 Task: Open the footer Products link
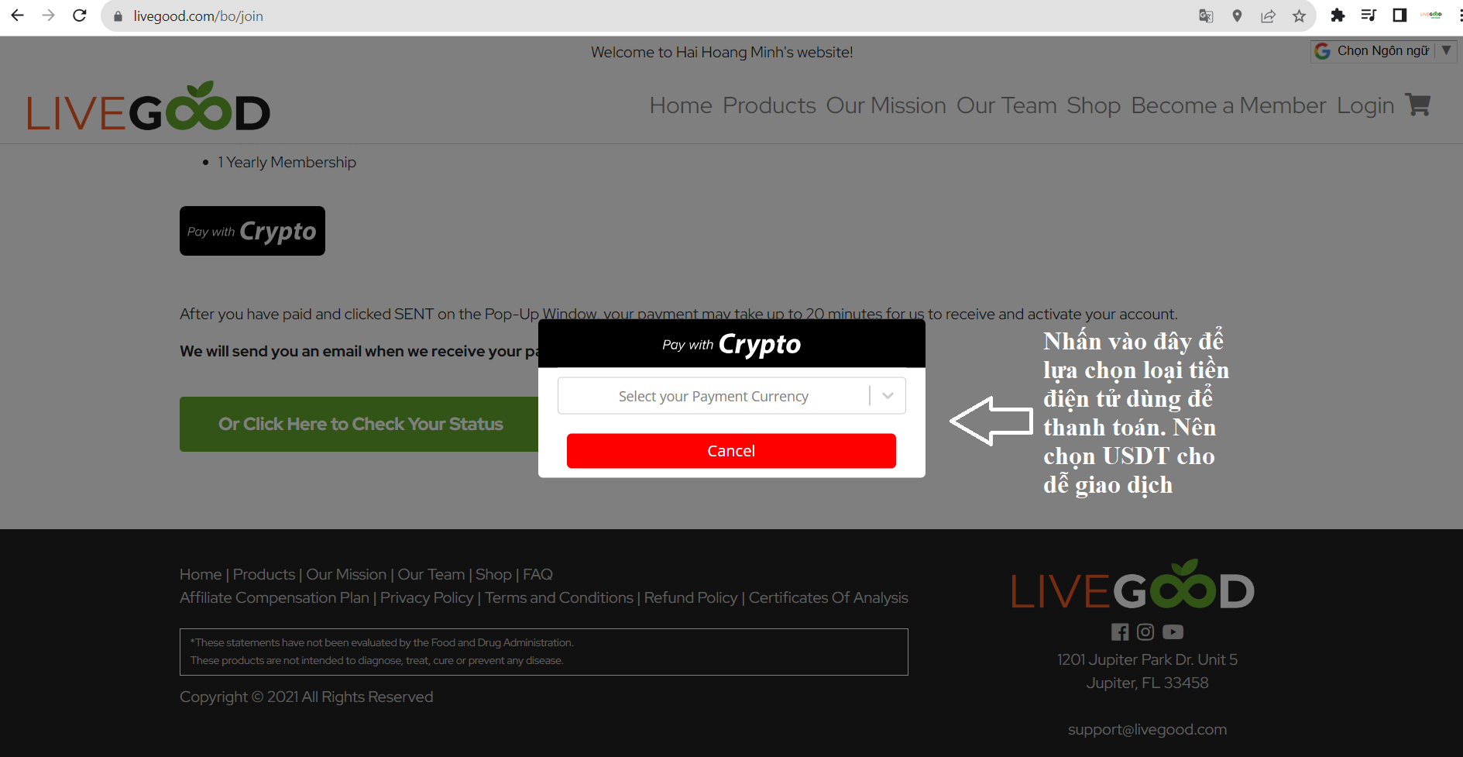264,574
